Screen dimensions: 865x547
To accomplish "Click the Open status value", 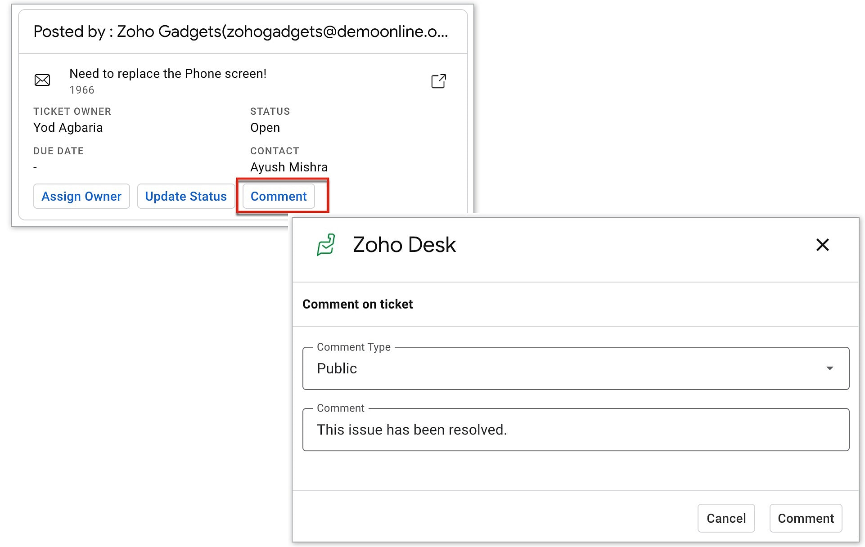I will [265, 128].
